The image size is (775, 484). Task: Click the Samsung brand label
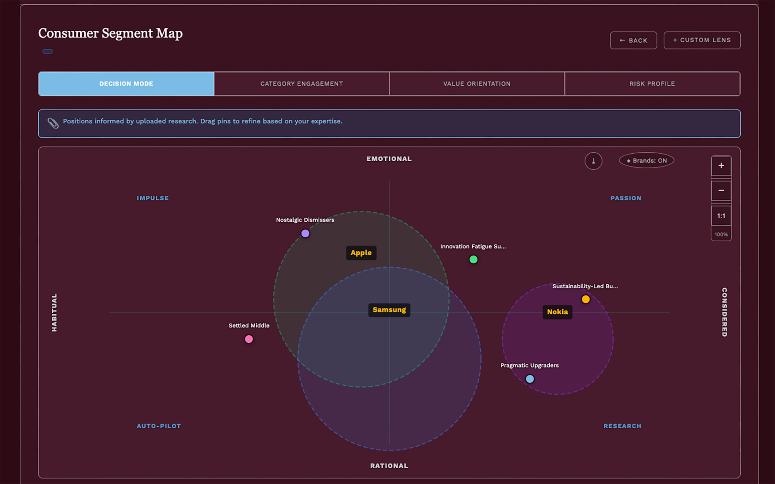pos(389,310)
